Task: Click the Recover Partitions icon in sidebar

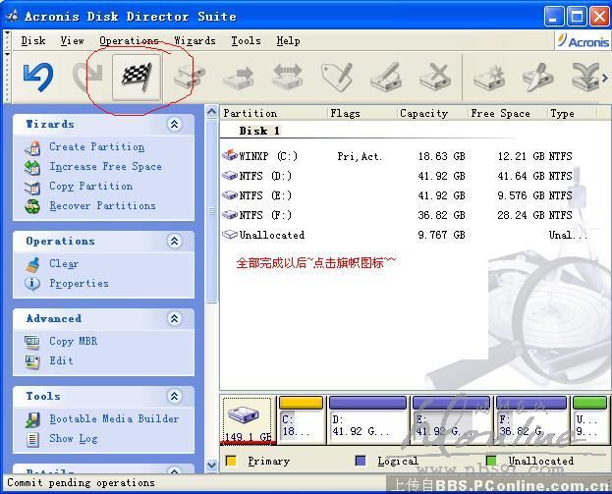Action: (32, 206)
